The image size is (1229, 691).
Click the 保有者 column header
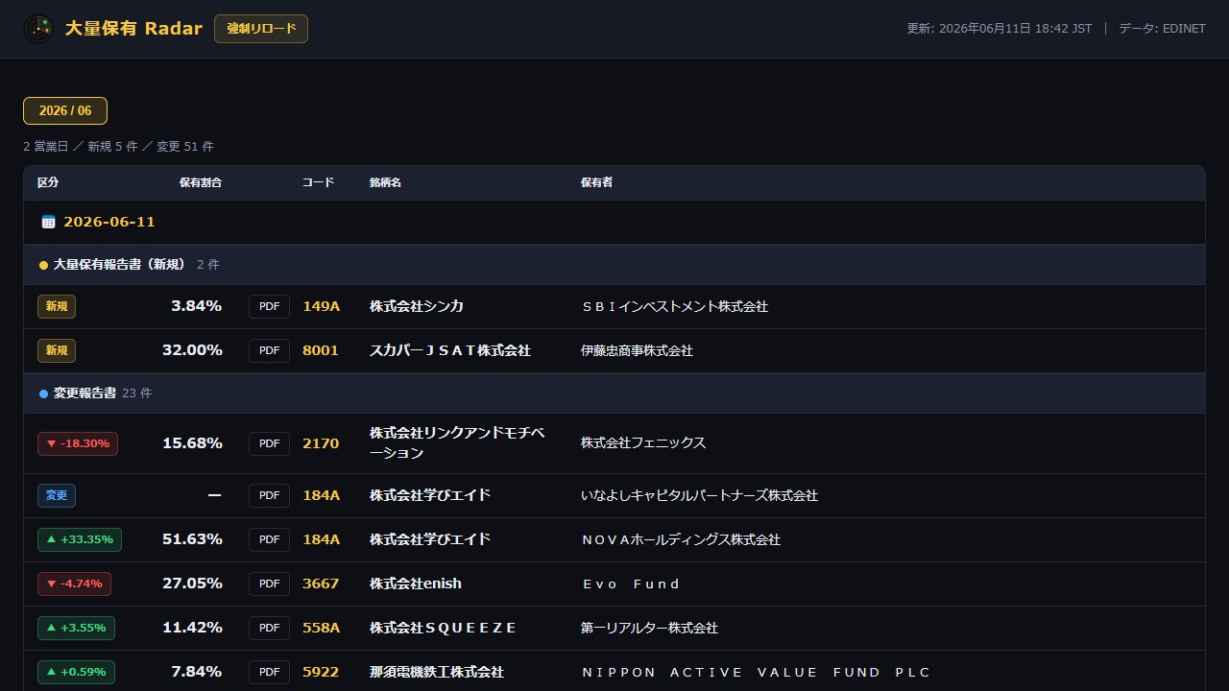596,182
